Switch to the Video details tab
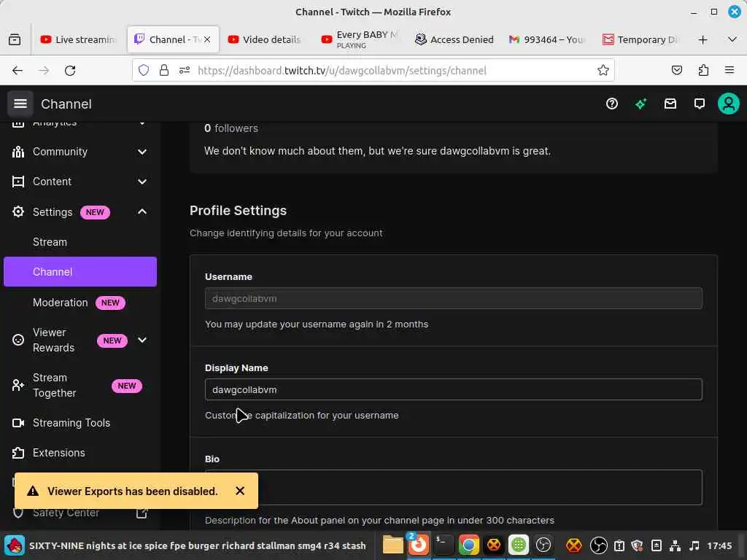The height and width of the screenshot is (560, 747). pyautogui.click(x=266, y=39)
